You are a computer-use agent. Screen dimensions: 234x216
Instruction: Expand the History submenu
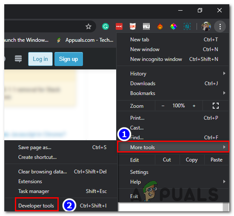(173, 74)
